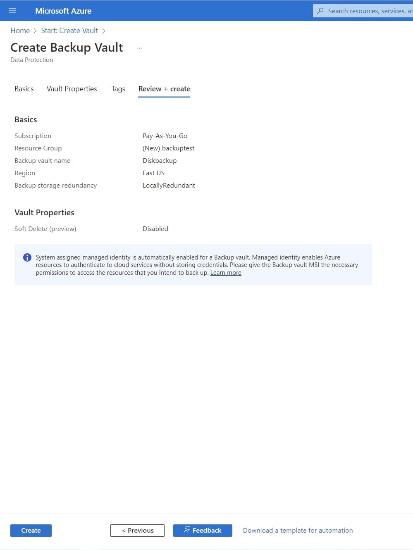Open the portal hamburger menu
413x550 pixels.
click(12, 11)
